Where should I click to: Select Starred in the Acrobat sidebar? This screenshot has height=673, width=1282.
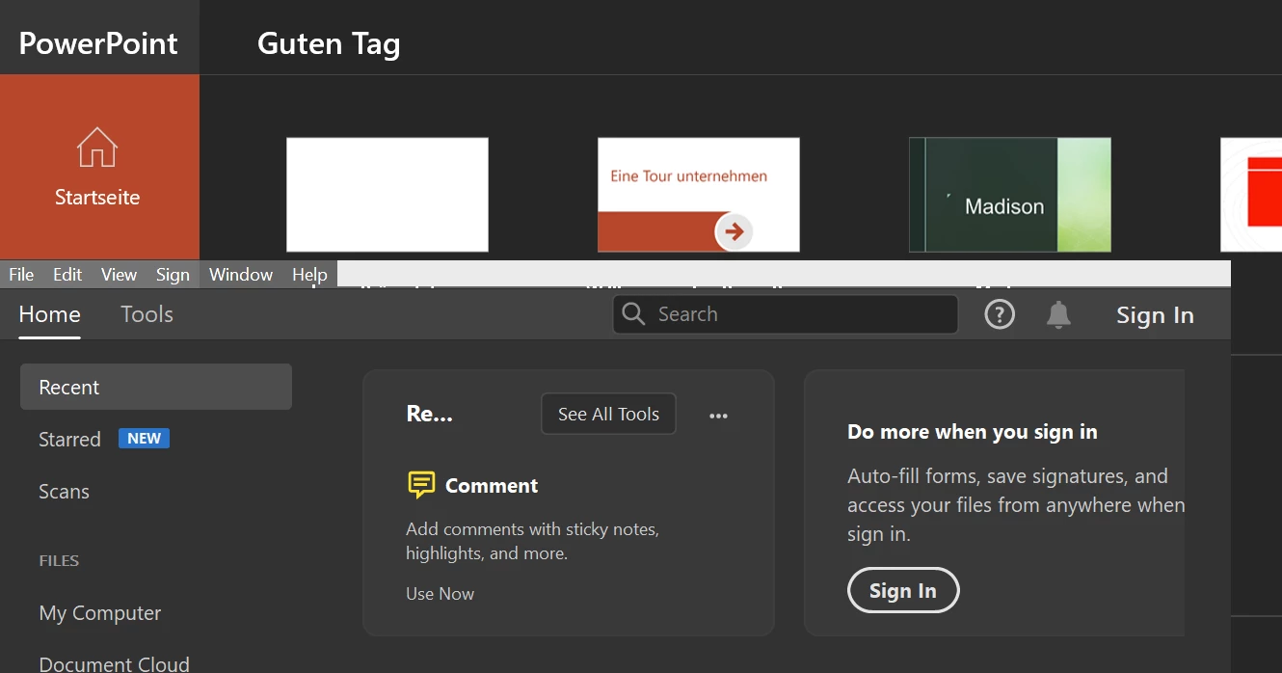[69, 439]
